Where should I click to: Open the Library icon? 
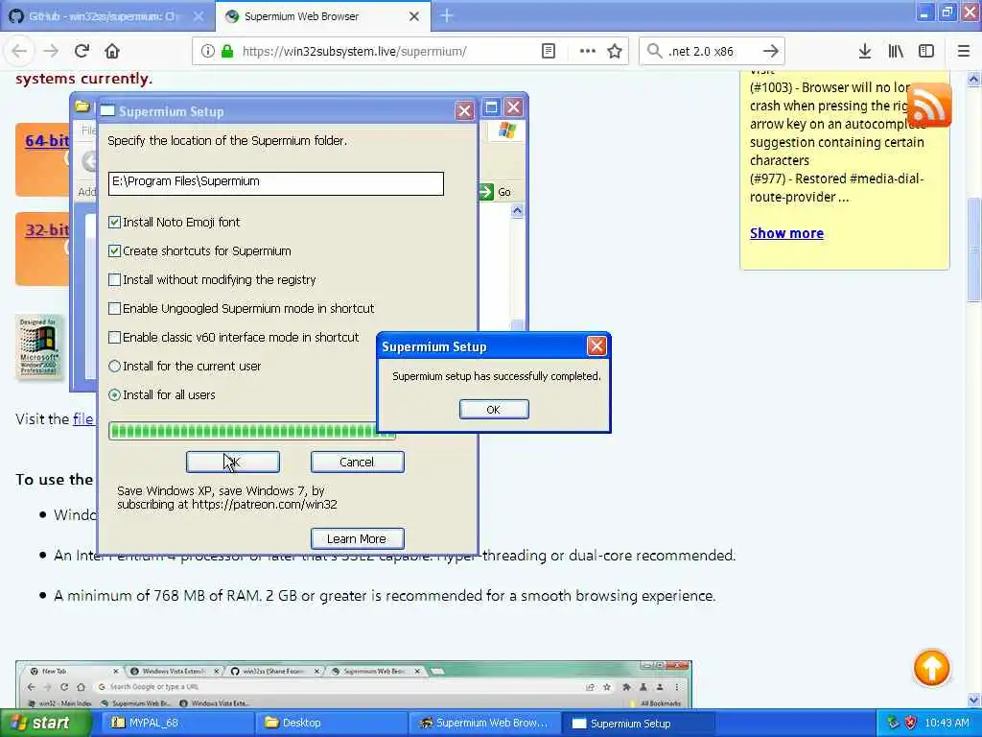(x=896, y=52)
